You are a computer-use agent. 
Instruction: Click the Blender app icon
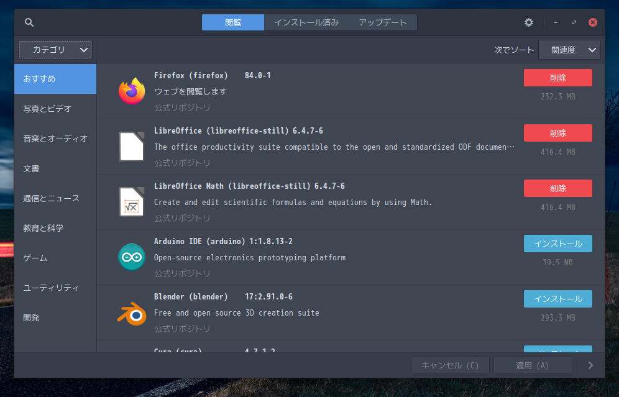tap(132, 313)
